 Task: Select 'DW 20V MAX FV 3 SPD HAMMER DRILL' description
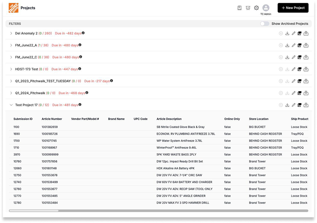[183, 203]
